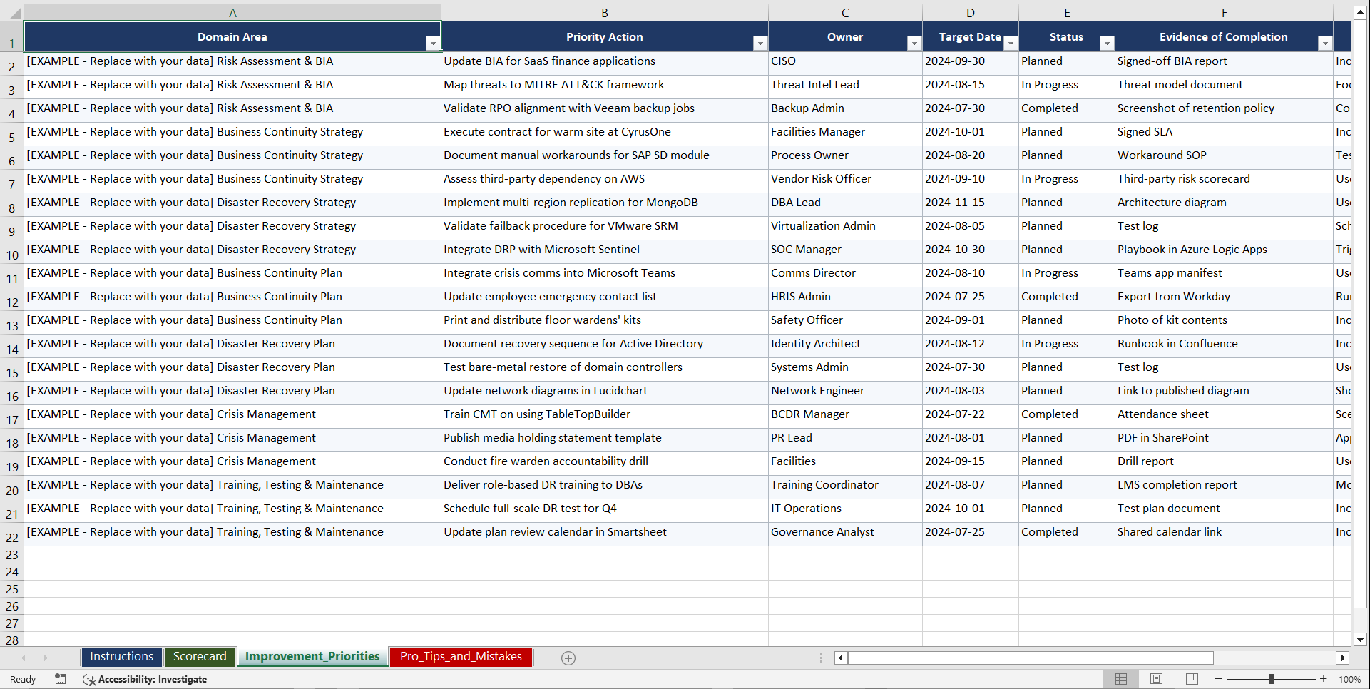Add a new worksheet with the plus button
Image resolution: width=1370 pixels, height=689 pixels.
(568, 658)
